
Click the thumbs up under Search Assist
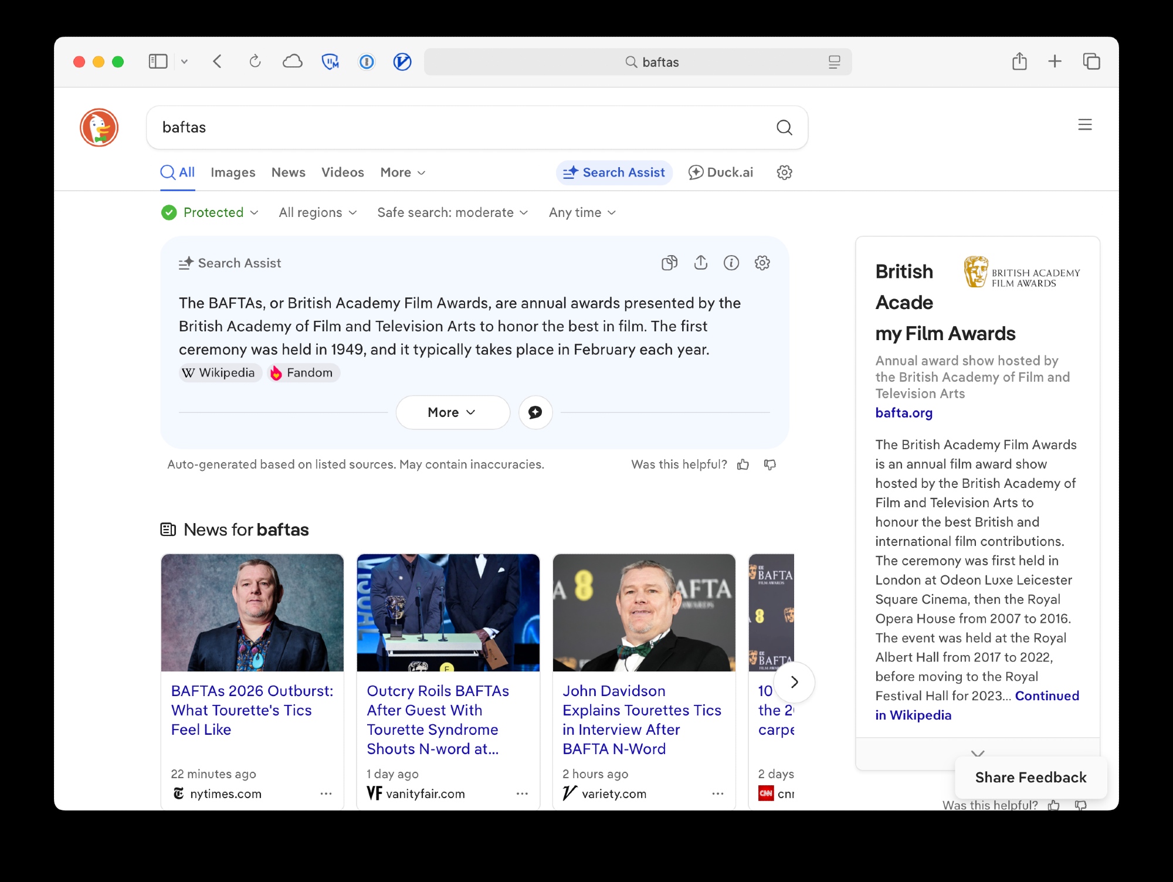click(x=743, y=464)
